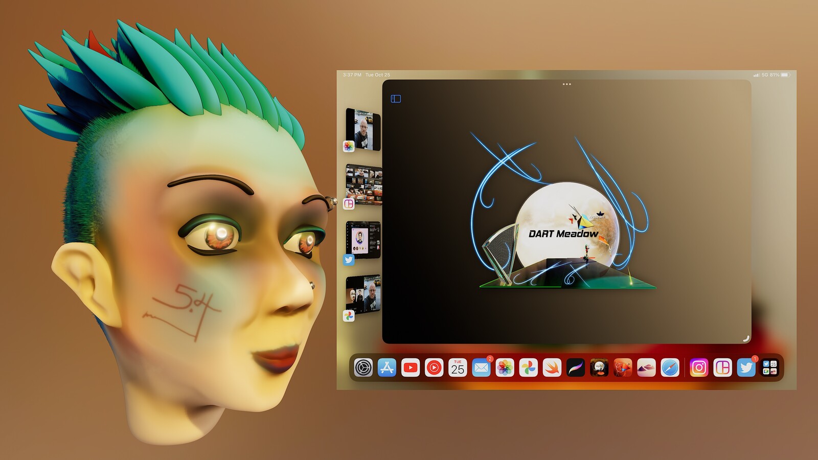The image size is (818, 460).
Task: Launch the App Store from the dock
Action: (x=387, y=367)
